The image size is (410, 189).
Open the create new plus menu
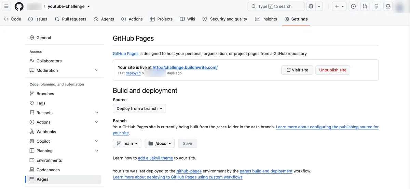click(x=339, y=6)
